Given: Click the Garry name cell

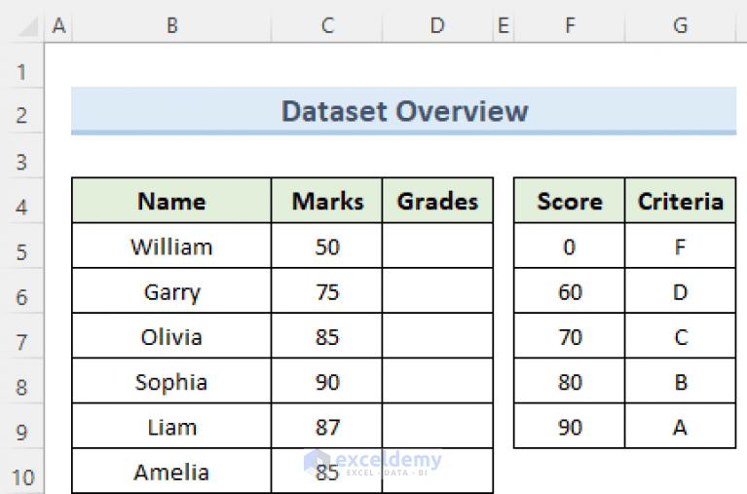Looking at the screenshot, I should [x=171, y=291].
